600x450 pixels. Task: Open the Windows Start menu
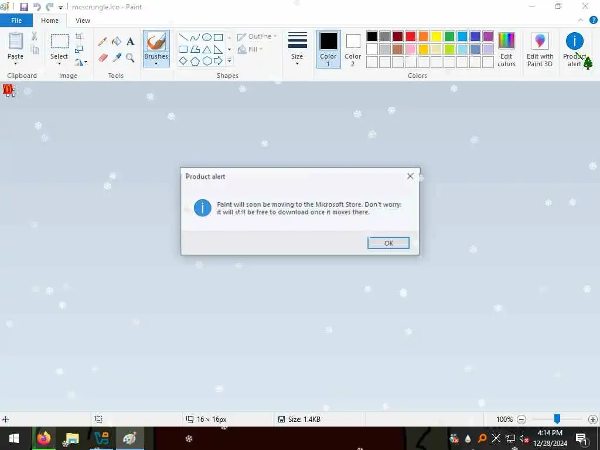[14, 438]
